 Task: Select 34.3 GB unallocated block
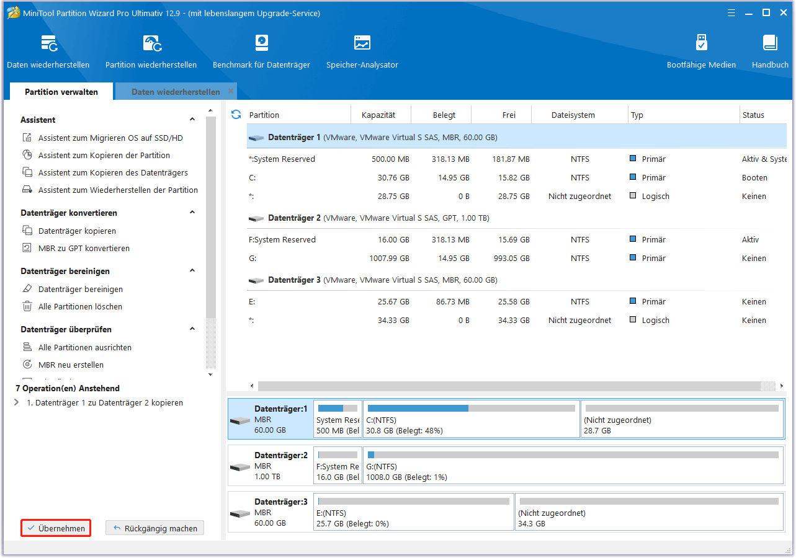tap(650, 511)
